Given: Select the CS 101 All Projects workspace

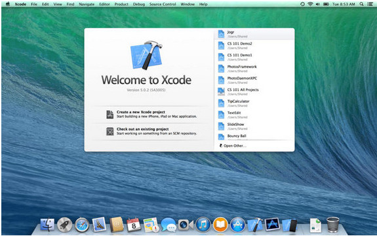Looking at the screenshot, I should [254, 92].
